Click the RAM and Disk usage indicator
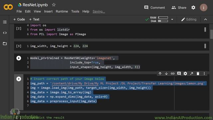 point(159,19)
